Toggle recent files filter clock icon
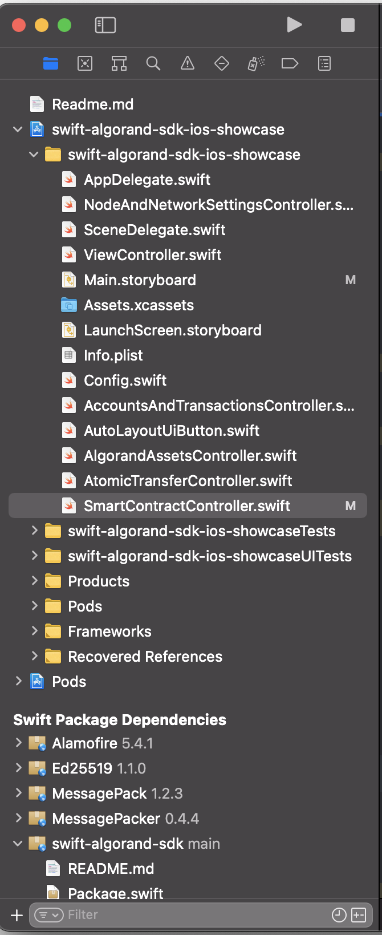The width and height of the screenshot is (382, 935). coord(339,916)
